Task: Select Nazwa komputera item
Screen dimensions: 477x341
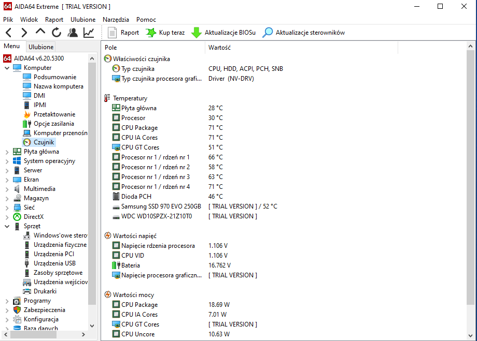Action: 59,86
